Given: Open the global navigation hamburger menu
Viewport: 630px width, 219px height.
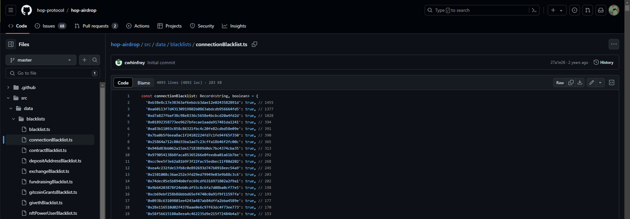Looking at the screenshot, I should click(10, 10).
